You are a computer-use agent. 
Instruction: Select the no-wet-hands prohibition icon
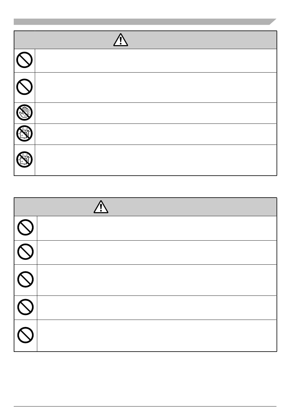[24, 113]
